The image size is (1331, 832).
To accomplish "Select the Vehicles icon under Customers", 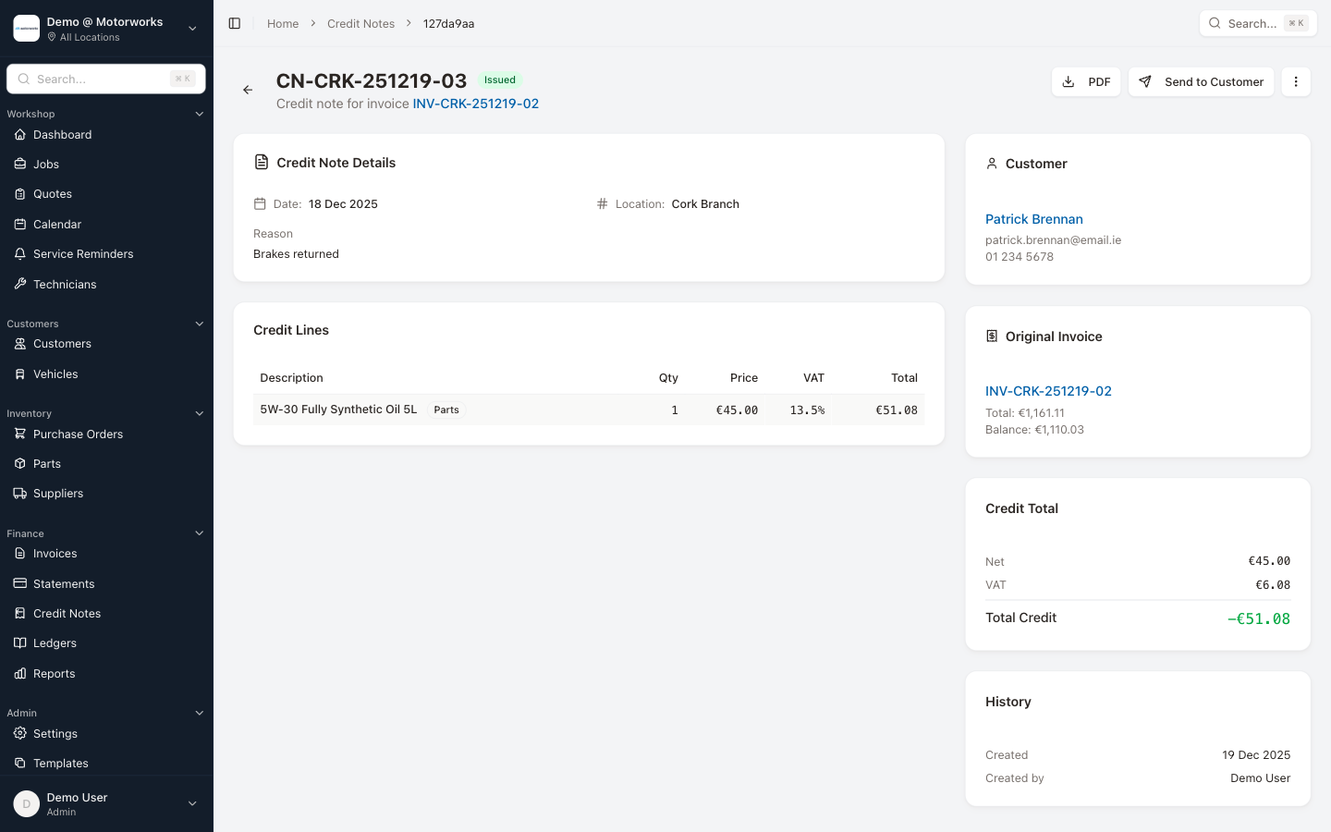I will (19, 373).
